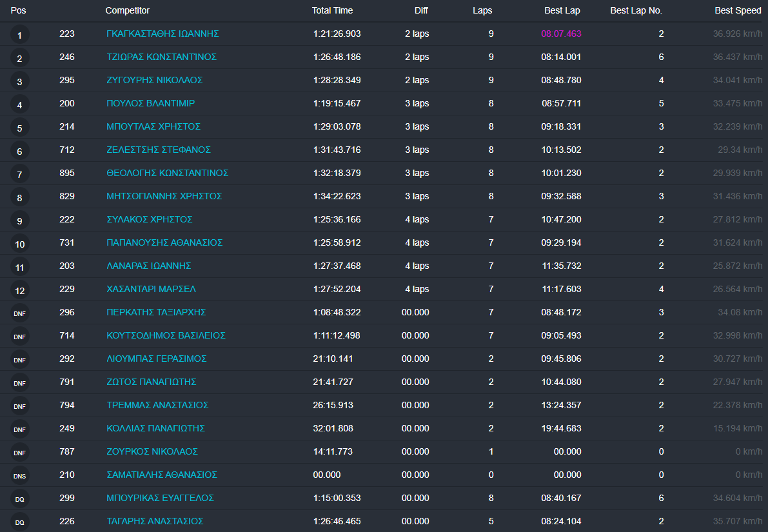This screenshot has height=532, width=768.
Task: Open ΘΕΟΛΟΓΗΣ ΚΩΝΣΤΑΝΤΙΝΟΣ details
Action: coord(167,173)
